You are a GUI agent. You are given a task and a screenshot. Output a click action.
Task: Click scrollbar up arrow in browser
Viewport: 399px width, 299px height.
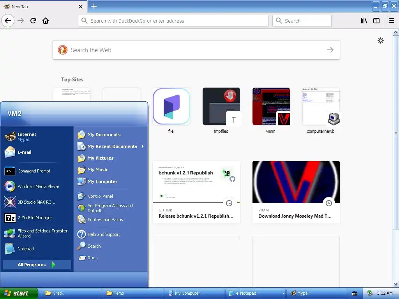pyautogui.click(x=396, y=32)
